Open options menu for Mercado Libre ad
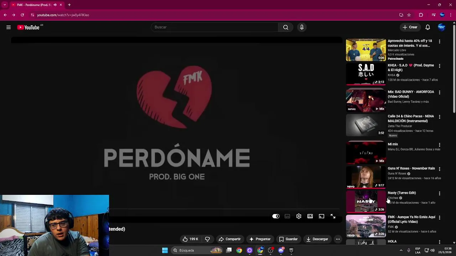Screen dimensions: 456x256 coord(439,42)
